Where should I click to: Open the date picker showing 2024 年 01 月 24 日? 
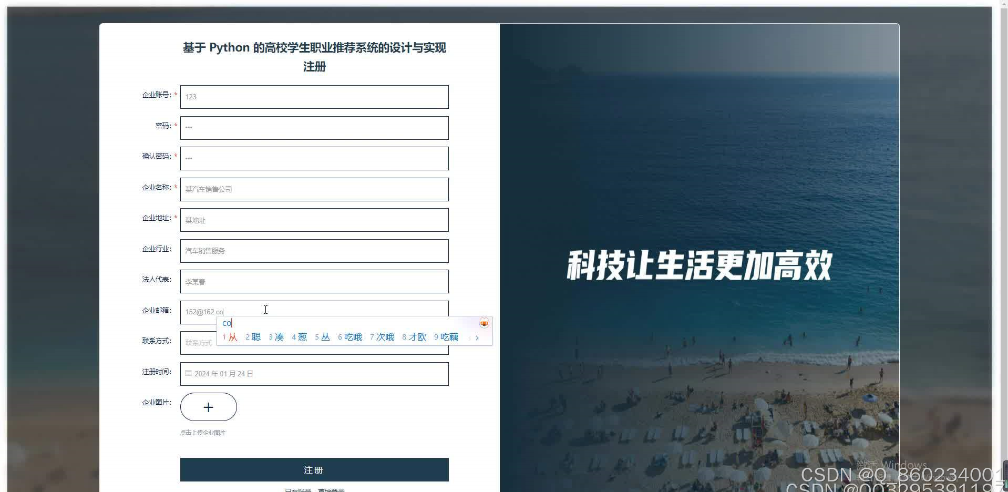pos(314,374)
